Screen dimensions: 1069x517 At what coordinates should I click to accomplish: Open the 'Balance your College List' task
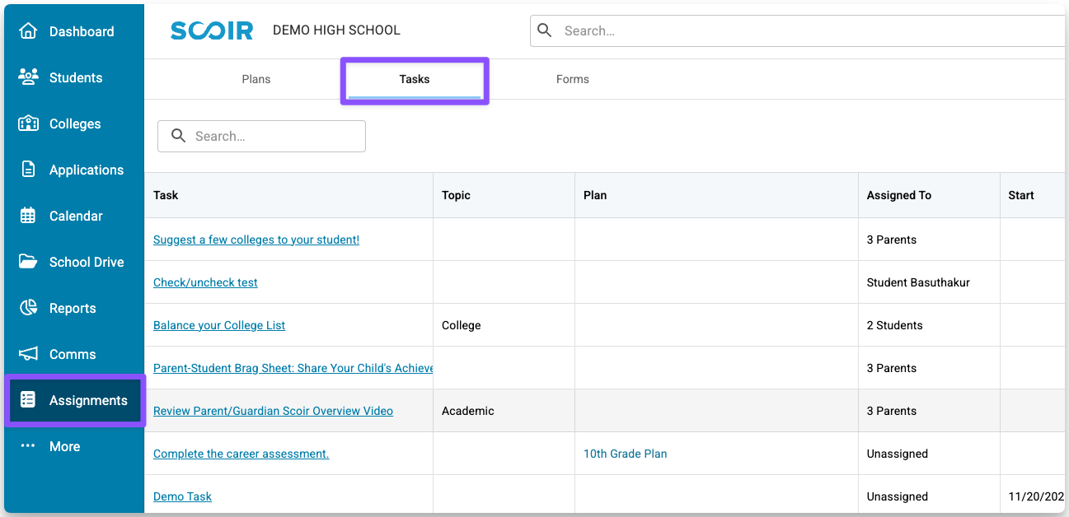tap(219, 325)
